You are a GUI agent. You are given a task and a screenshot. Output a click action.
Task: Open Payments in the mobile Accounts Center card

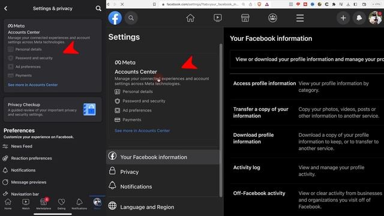pos(20,76)
